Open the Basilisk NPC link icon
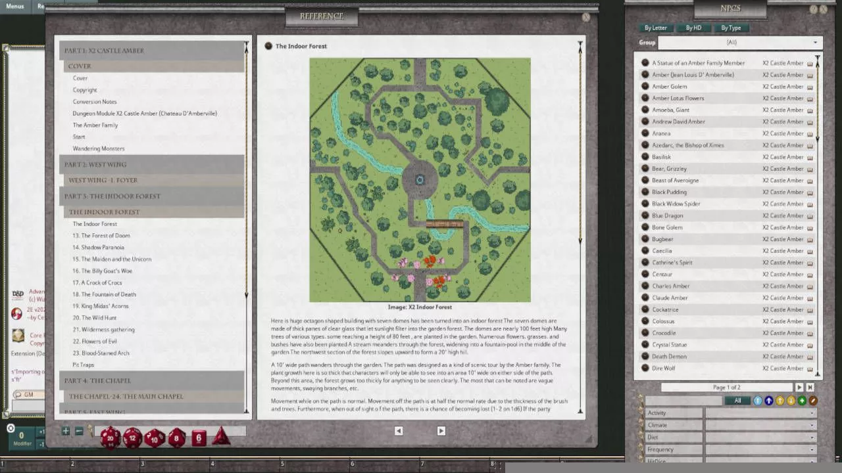 coord(645,157)
